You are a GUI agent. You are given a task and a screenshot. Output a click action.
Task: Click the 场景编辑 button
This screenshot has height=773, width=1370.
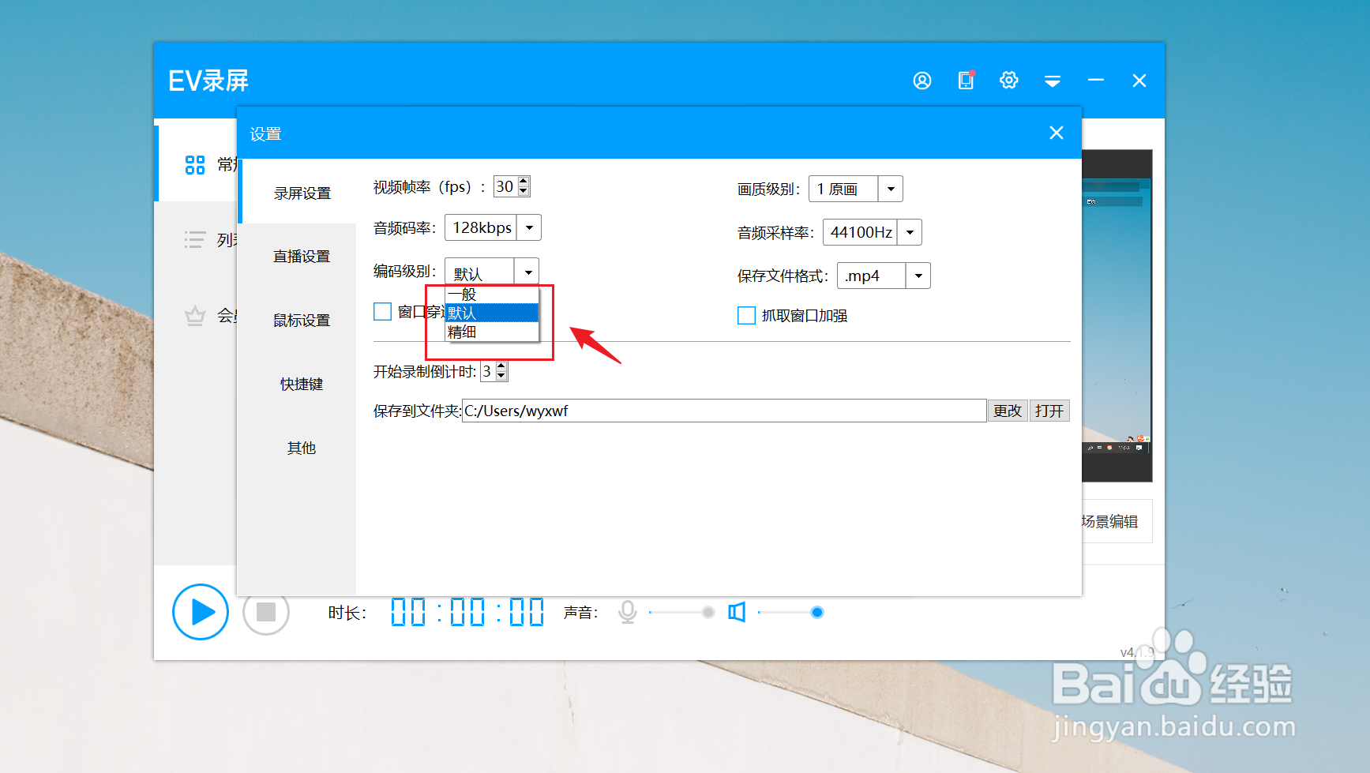1117,521
